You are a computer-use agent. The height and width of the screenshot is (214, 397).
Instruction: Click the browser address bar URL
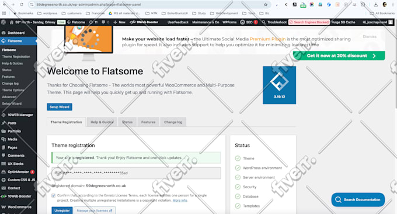click(89, 5)
